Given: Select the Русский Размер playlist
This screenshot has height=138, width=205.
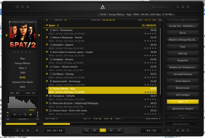Looking at the screenshot, I should [183, 74].
